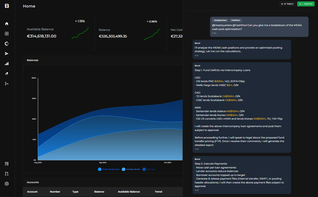
Task: Click the add widgets icon
Action: [x=7, y=164]
